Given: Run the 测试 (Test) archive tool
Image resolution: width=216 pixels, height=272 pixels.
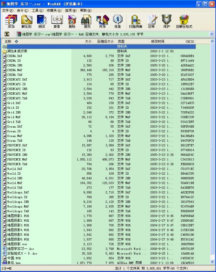Looking at the screenshot, I should pos(42,21).
